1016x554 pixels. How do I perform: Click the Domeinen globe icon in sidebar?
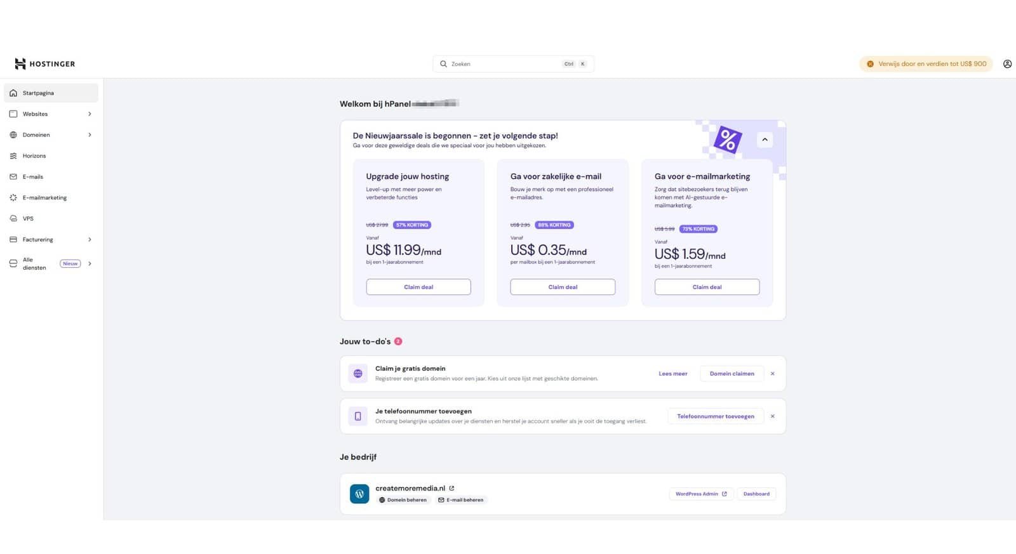13,135
